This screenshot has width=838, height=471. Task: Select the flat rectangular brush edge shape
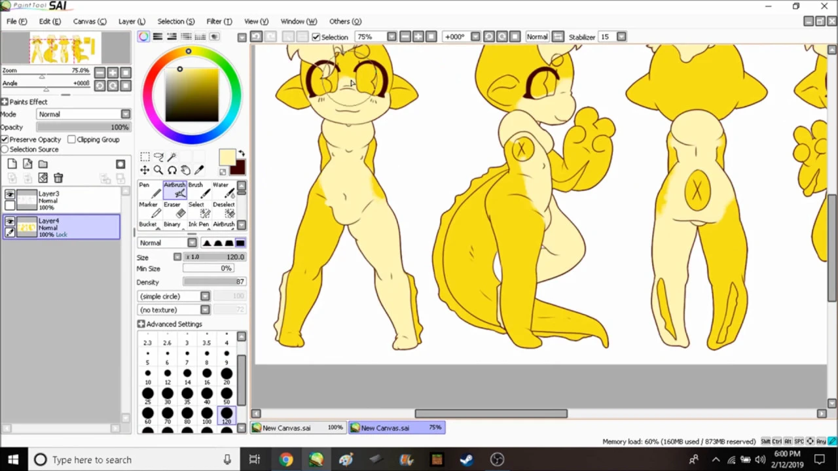240,243
